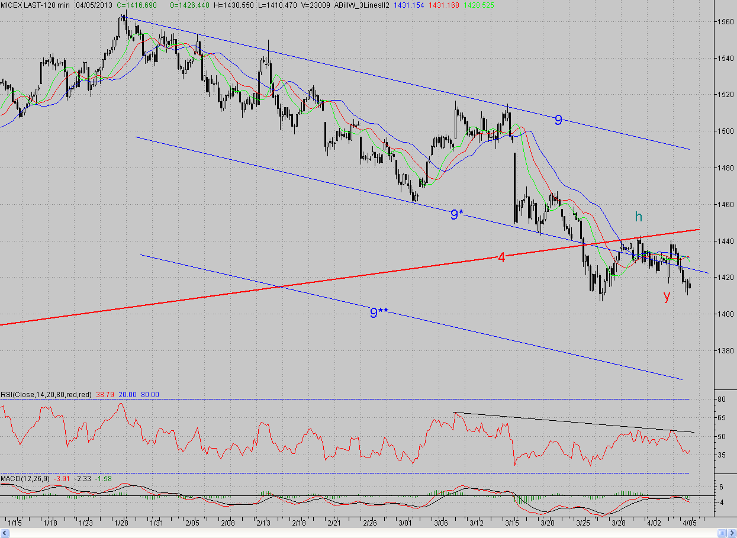Click the 1380 price level on axis
The image size is (737, 538).
725,350
